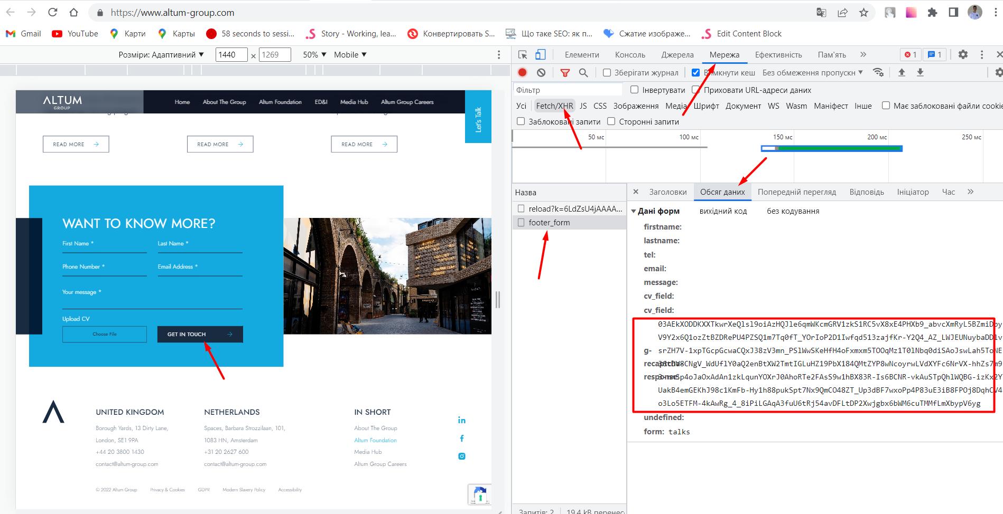The image size is (1003, 514).
Task: Enable the blocked cookies filter checkbox
Action: pyautogui.click(x=886, y=106)
